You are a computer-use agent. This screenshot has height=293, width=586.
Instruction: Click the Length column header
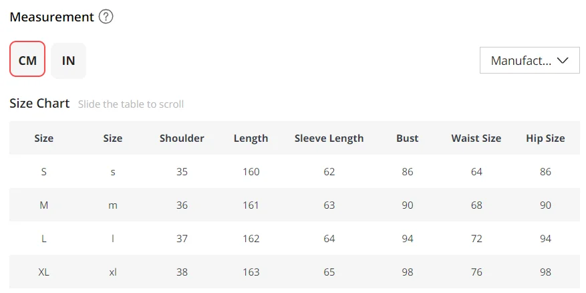pos(251,138)
